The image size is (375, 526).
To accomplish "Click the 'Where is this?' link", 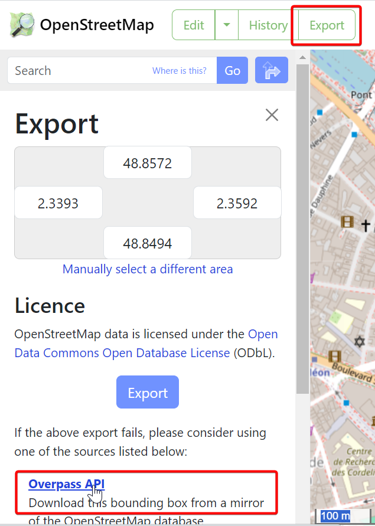I will [x=180, y=70].
